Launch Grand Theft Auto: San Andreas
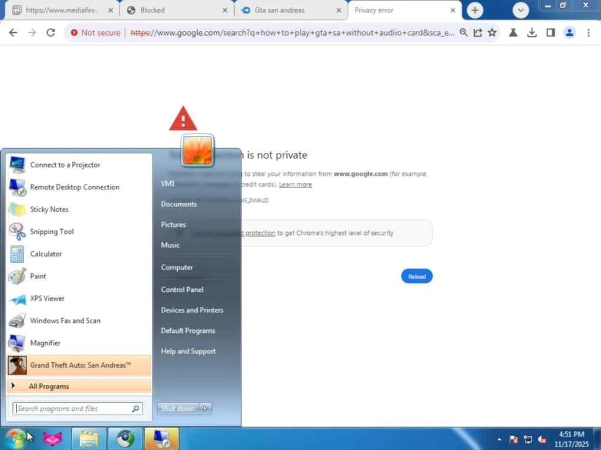 pos(79,365)
